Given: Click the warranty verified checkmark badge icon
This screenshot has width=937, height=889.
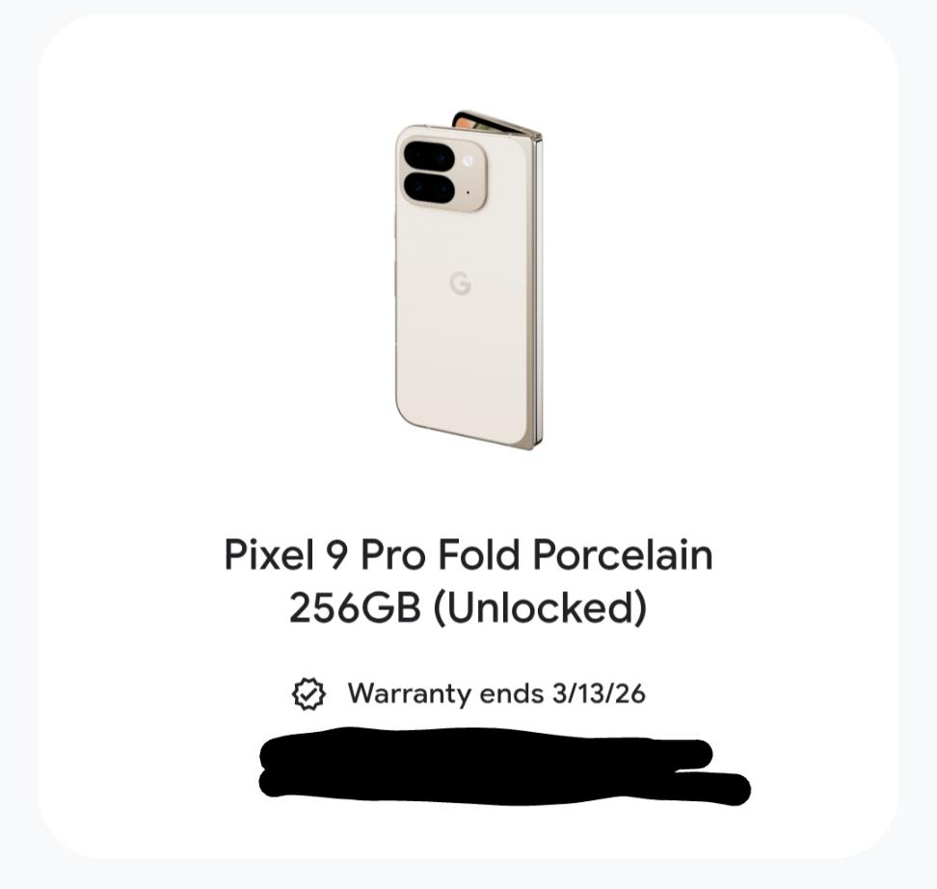Looking at the screenshot, I should click(x=308, y=694).
